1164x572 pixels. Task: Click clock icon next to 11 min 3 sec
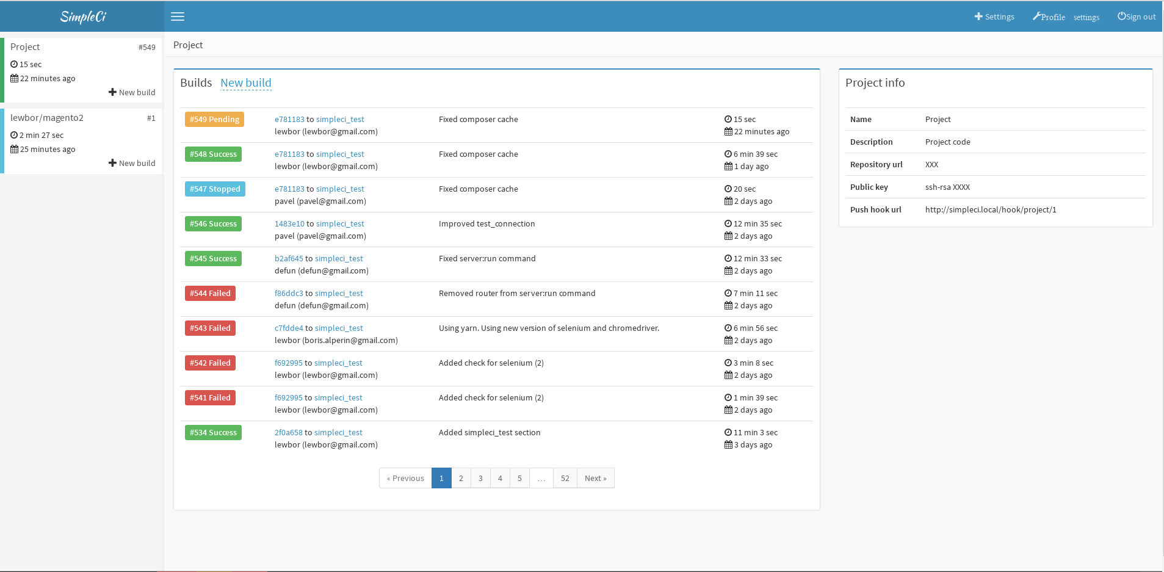coord(728,432)
